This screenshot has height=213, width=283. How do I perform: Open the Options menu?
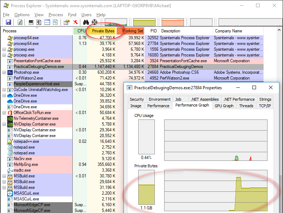coord(22,15)
